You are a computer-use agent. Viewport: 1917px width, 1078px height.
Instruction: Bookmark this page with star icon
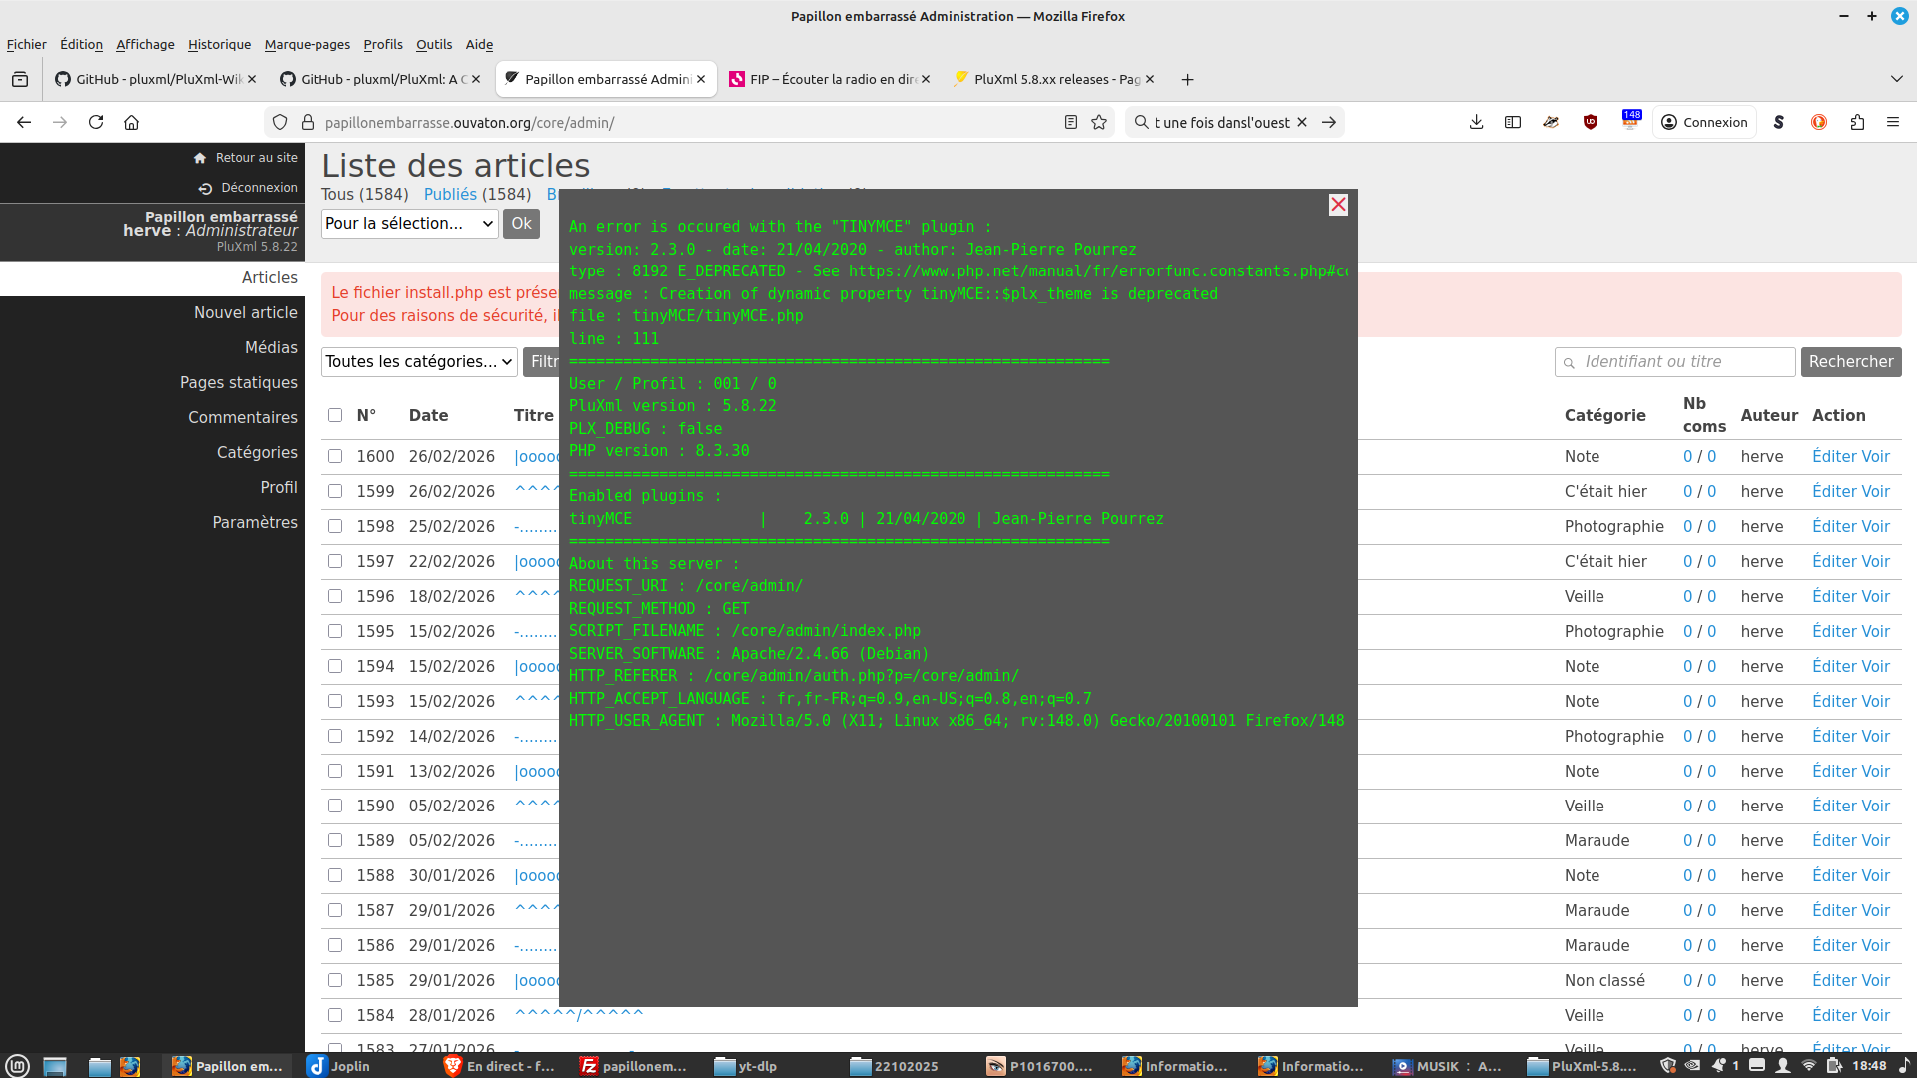[x=1099, y=122]
